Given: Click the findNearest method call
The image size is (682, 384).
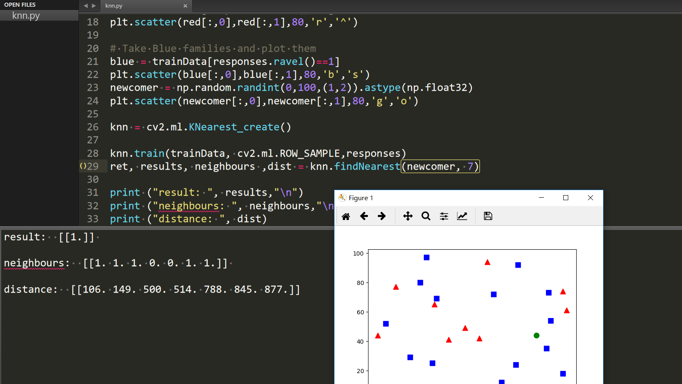Looking at the screenshot, I should (367, 166).
